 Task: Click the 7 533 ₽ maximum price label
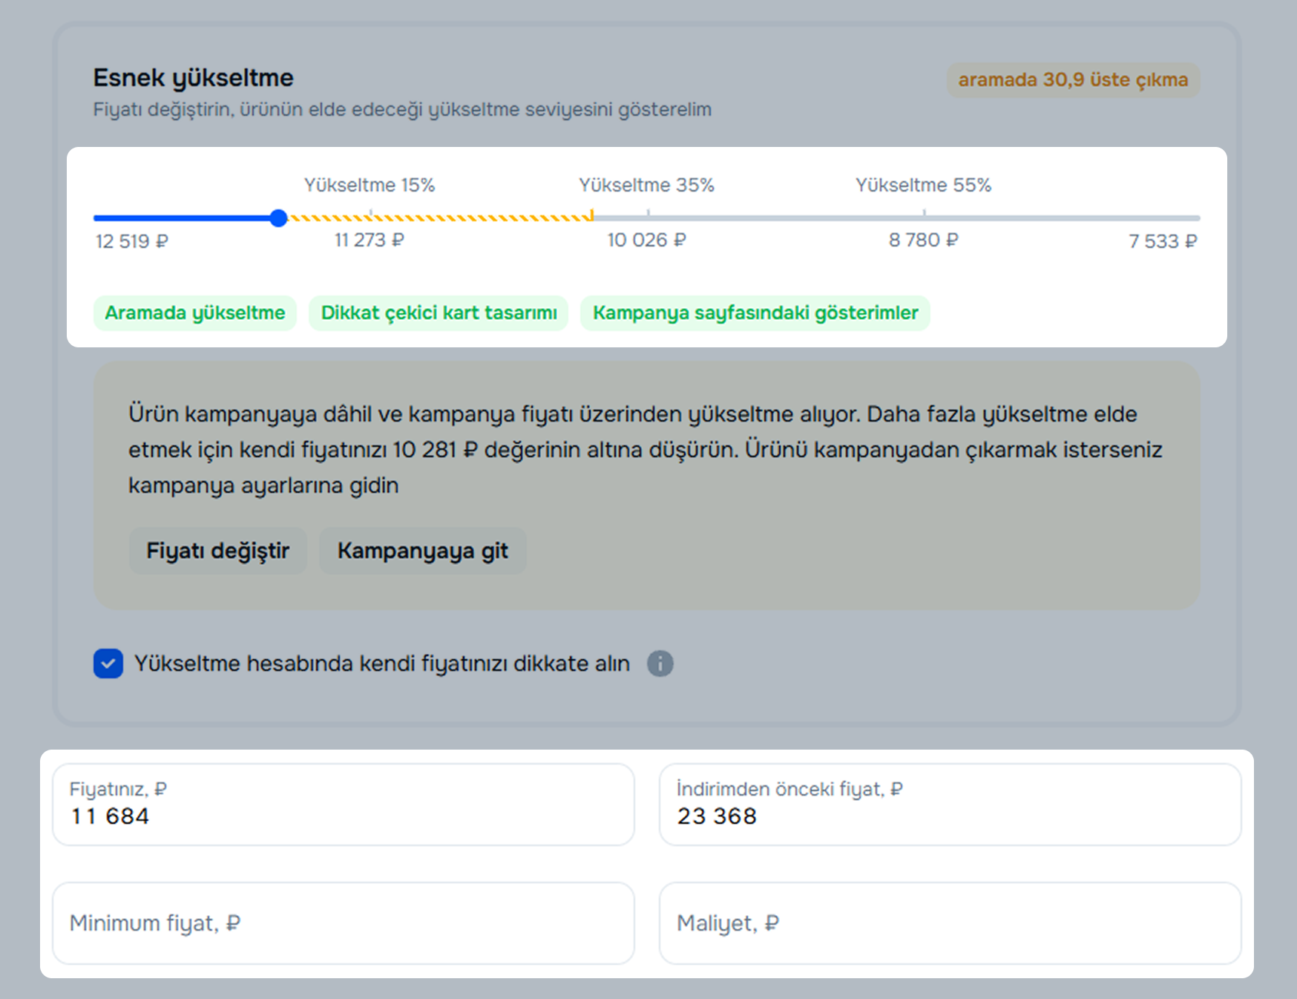(x=1162, y=241)
